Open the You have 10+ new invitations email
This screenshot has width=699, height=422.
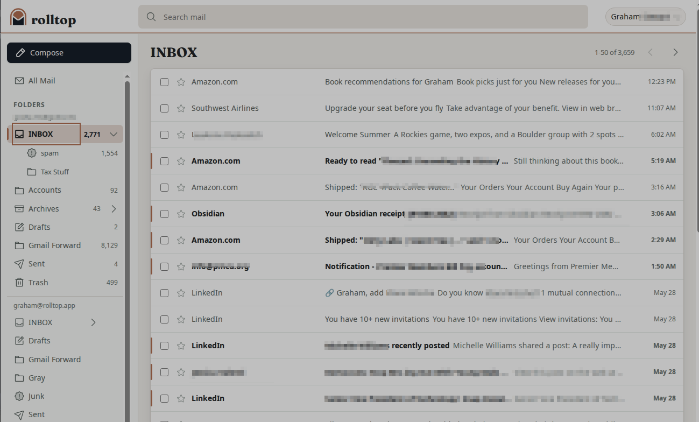tap(417, 319)
